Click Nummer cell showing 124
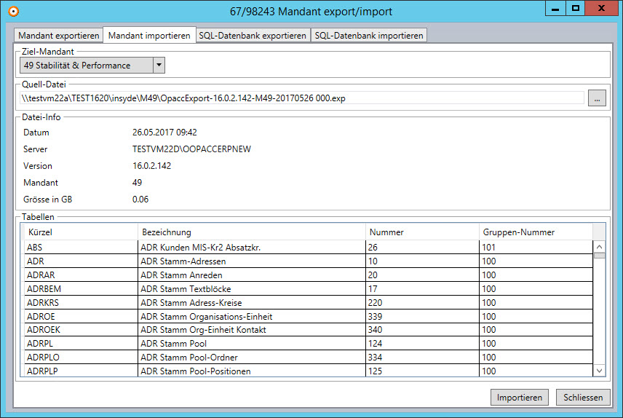Viewport: 623px width, 418px height. tap(422, 344)
